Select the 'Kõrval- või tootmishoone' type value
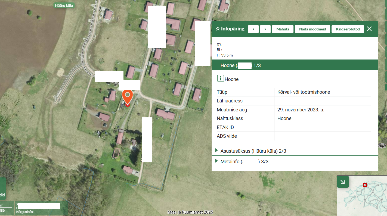The height and width of the screenshot is (216, 387). [304, 92]
